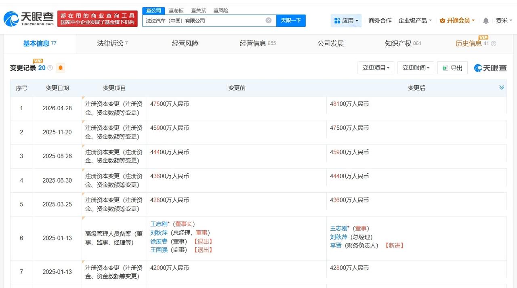This screenshot has height=288, width=517.
Task: Click 44400万人民币 in the 2025-08-26 row
Action: (x=170, y=152)
